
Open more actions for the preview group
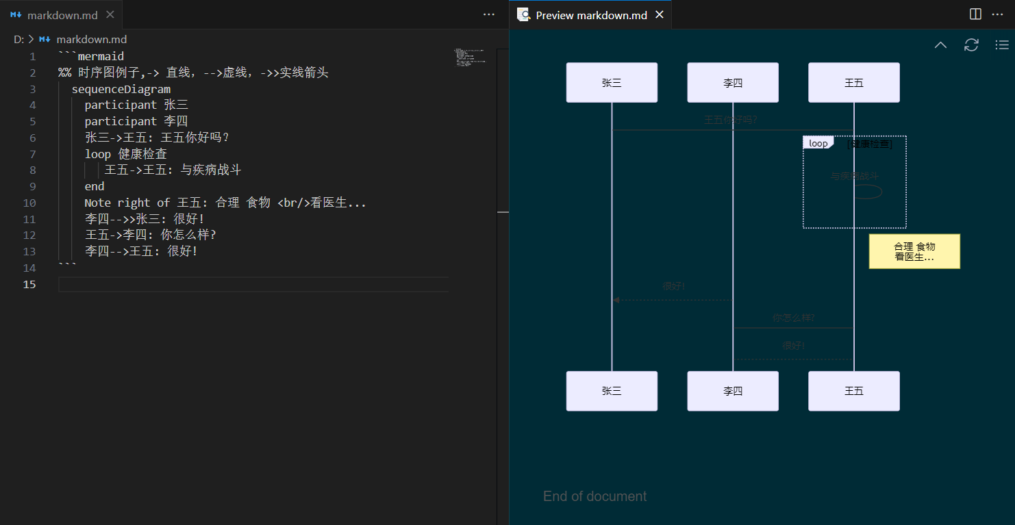tap(997, 14)
